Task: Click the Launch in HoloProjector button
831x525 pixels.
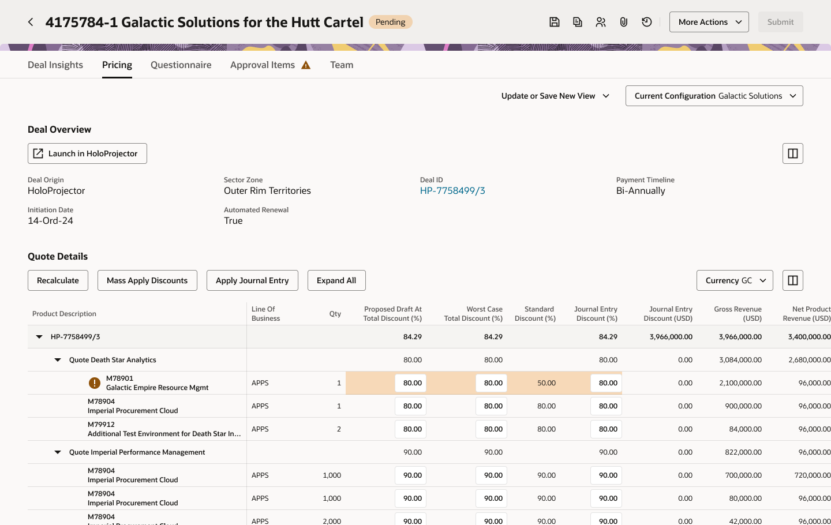Action: pyautogui.click(x=87, y=153)
